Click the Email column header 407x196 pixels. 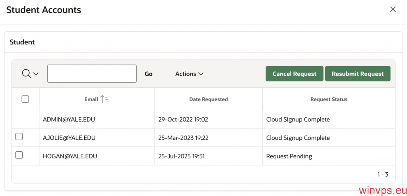[x=91, y=99]
